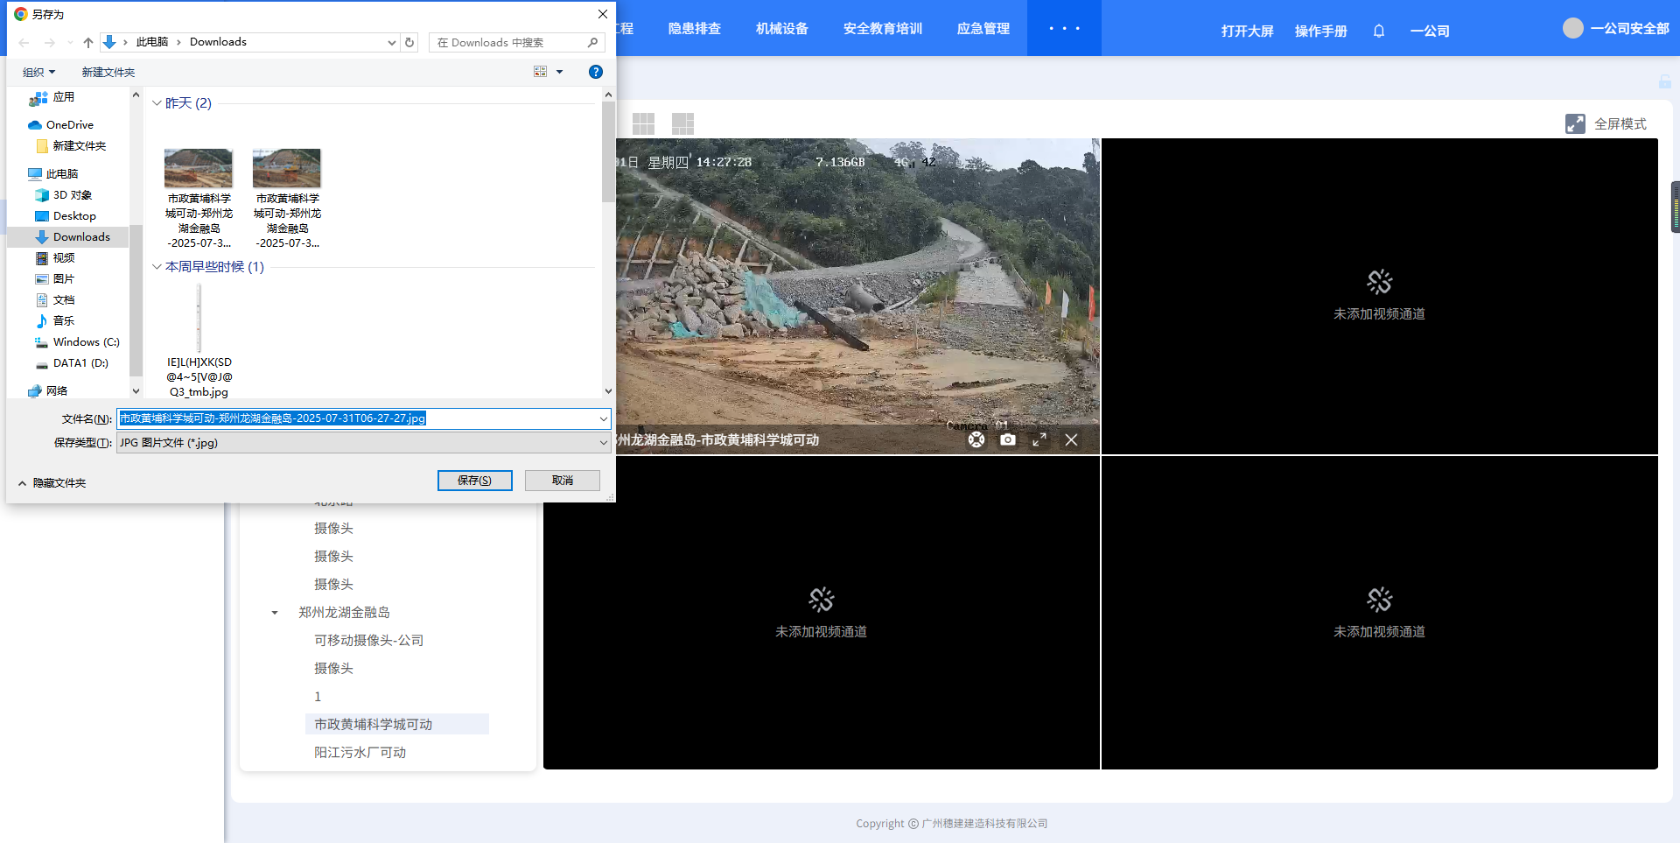Select the uniform grid layout icon
The width and height of the screenshot is (1680, 843).
(x=643, y=123)
